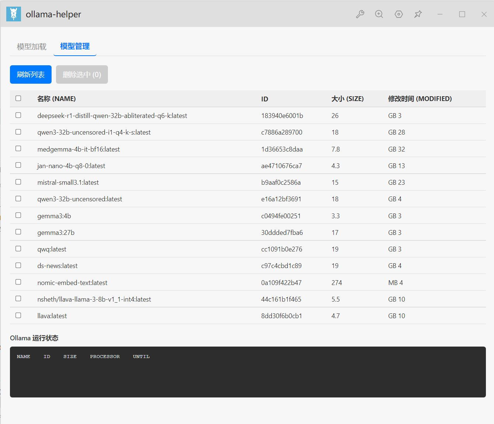Check the qwen3-32b-uncensored-i1-q4-k-s row checkbox
Screen dimensions: 494x424
pyautogui.click(x=18, y=132)
